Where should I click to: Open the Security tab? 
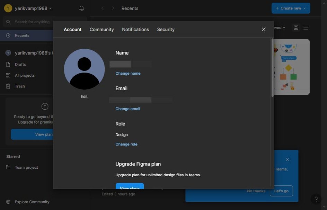166,30
